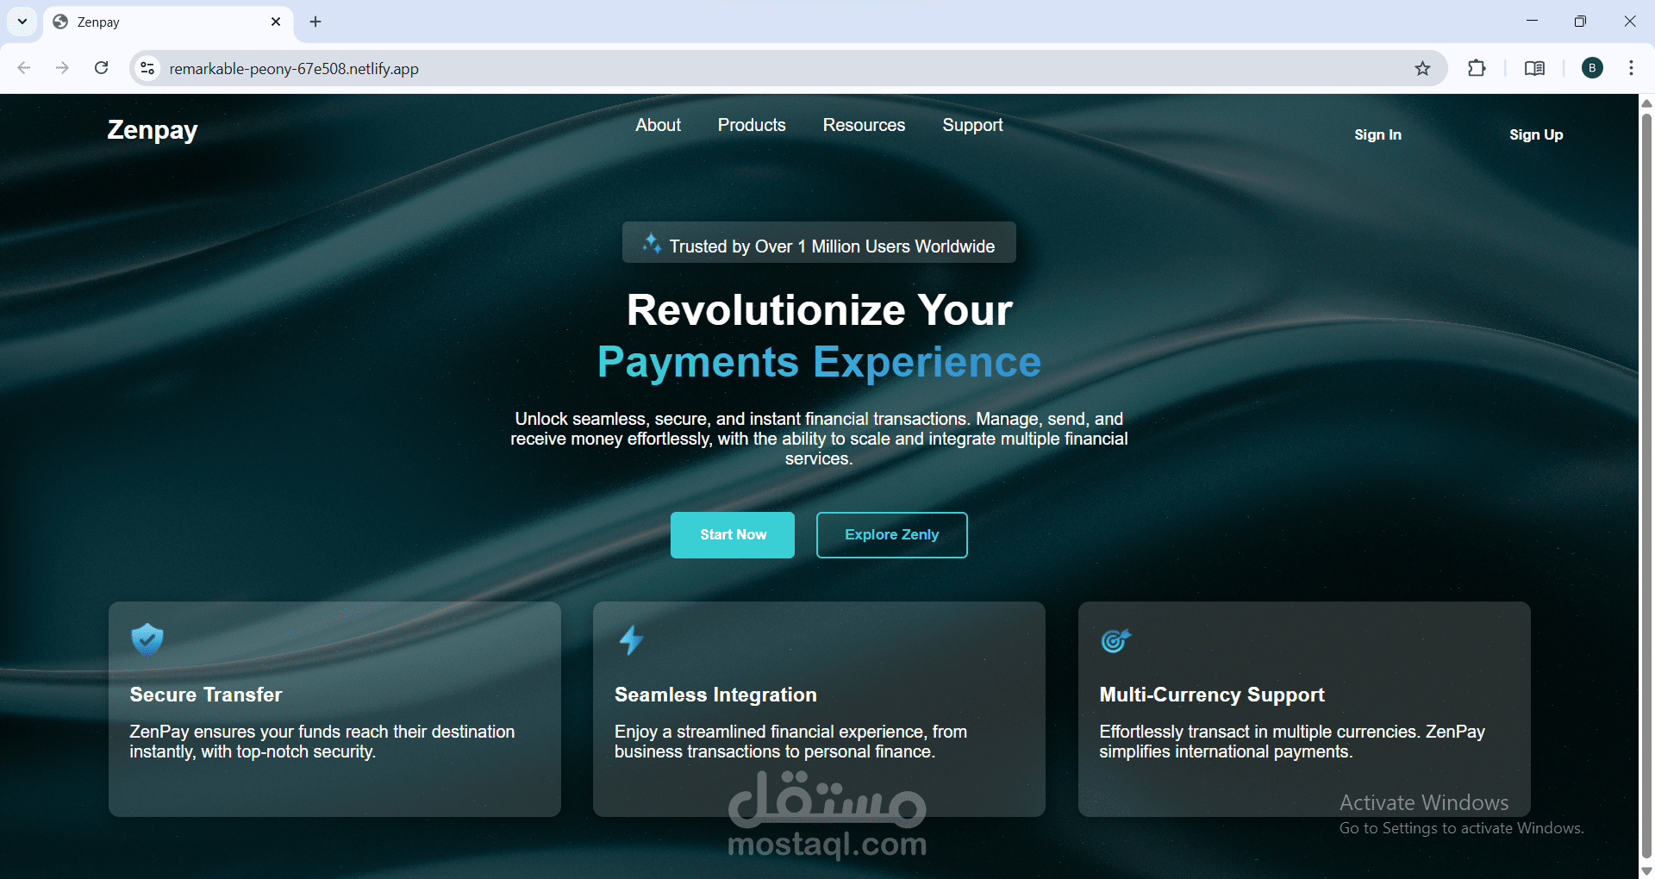Open the Support menu item

972,126
